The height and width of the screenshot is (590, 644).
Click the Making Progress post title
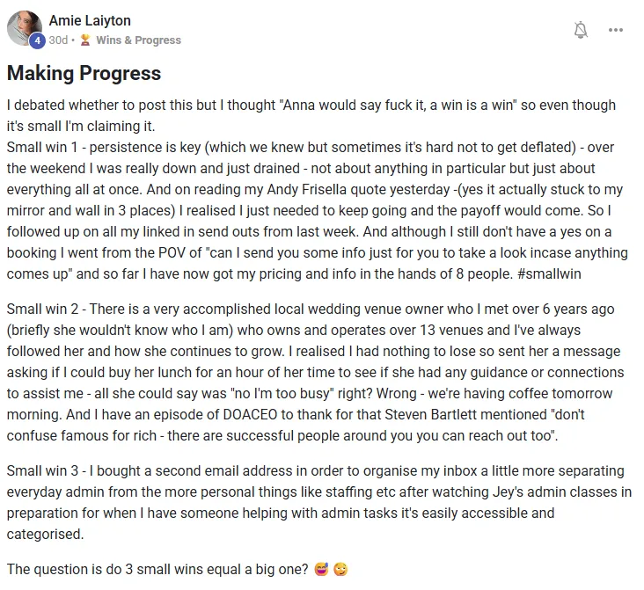coord(84,72)
